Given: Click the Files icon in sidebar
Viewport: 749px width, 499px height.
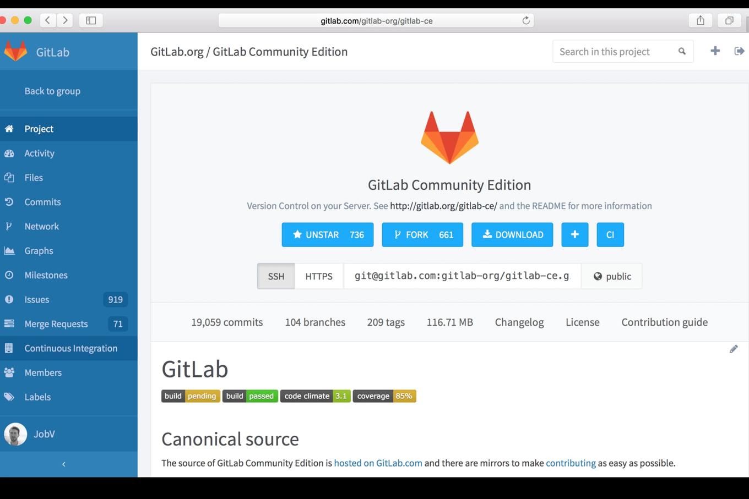Looking at the screenshot, I should [x=9, y=178].
